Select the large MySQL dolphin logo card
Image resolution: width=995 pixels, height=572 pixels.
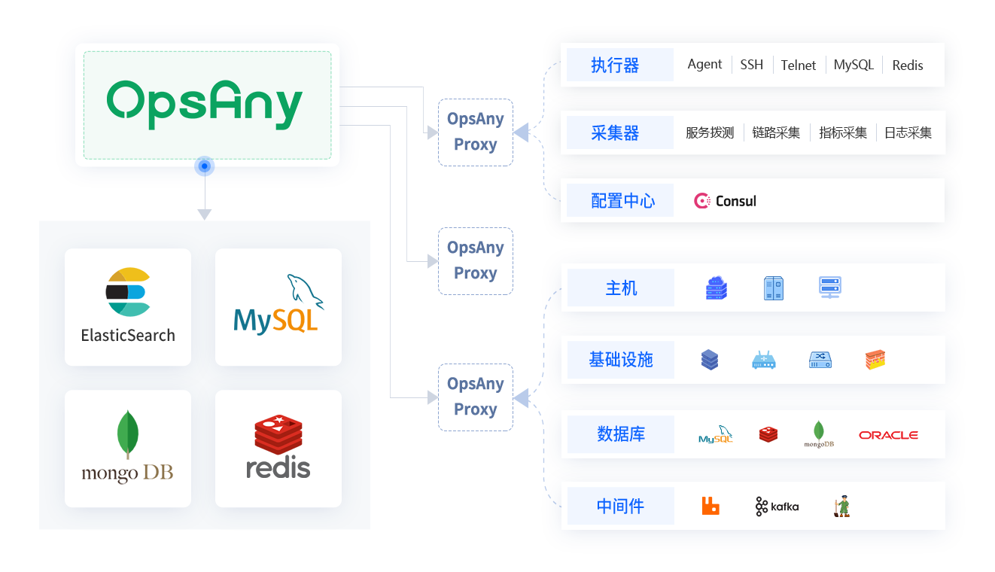(x=278, y=307)
